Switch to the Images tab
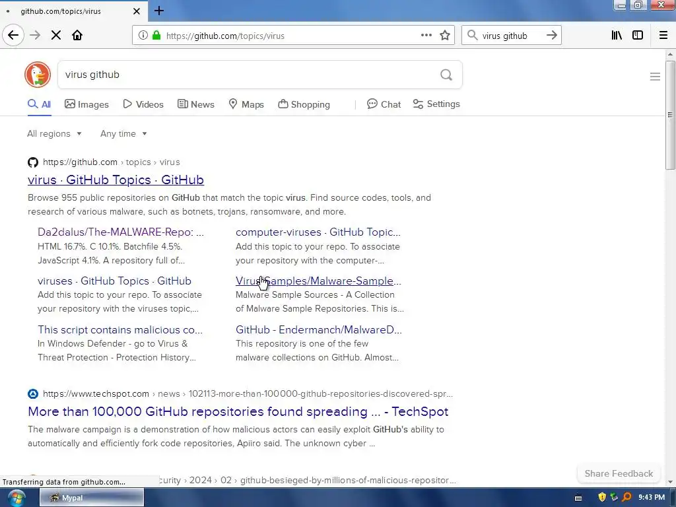 (x=86, y=104)
